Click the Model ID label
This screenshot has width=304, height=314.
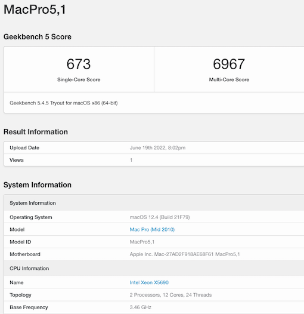(x=20, y=242)
